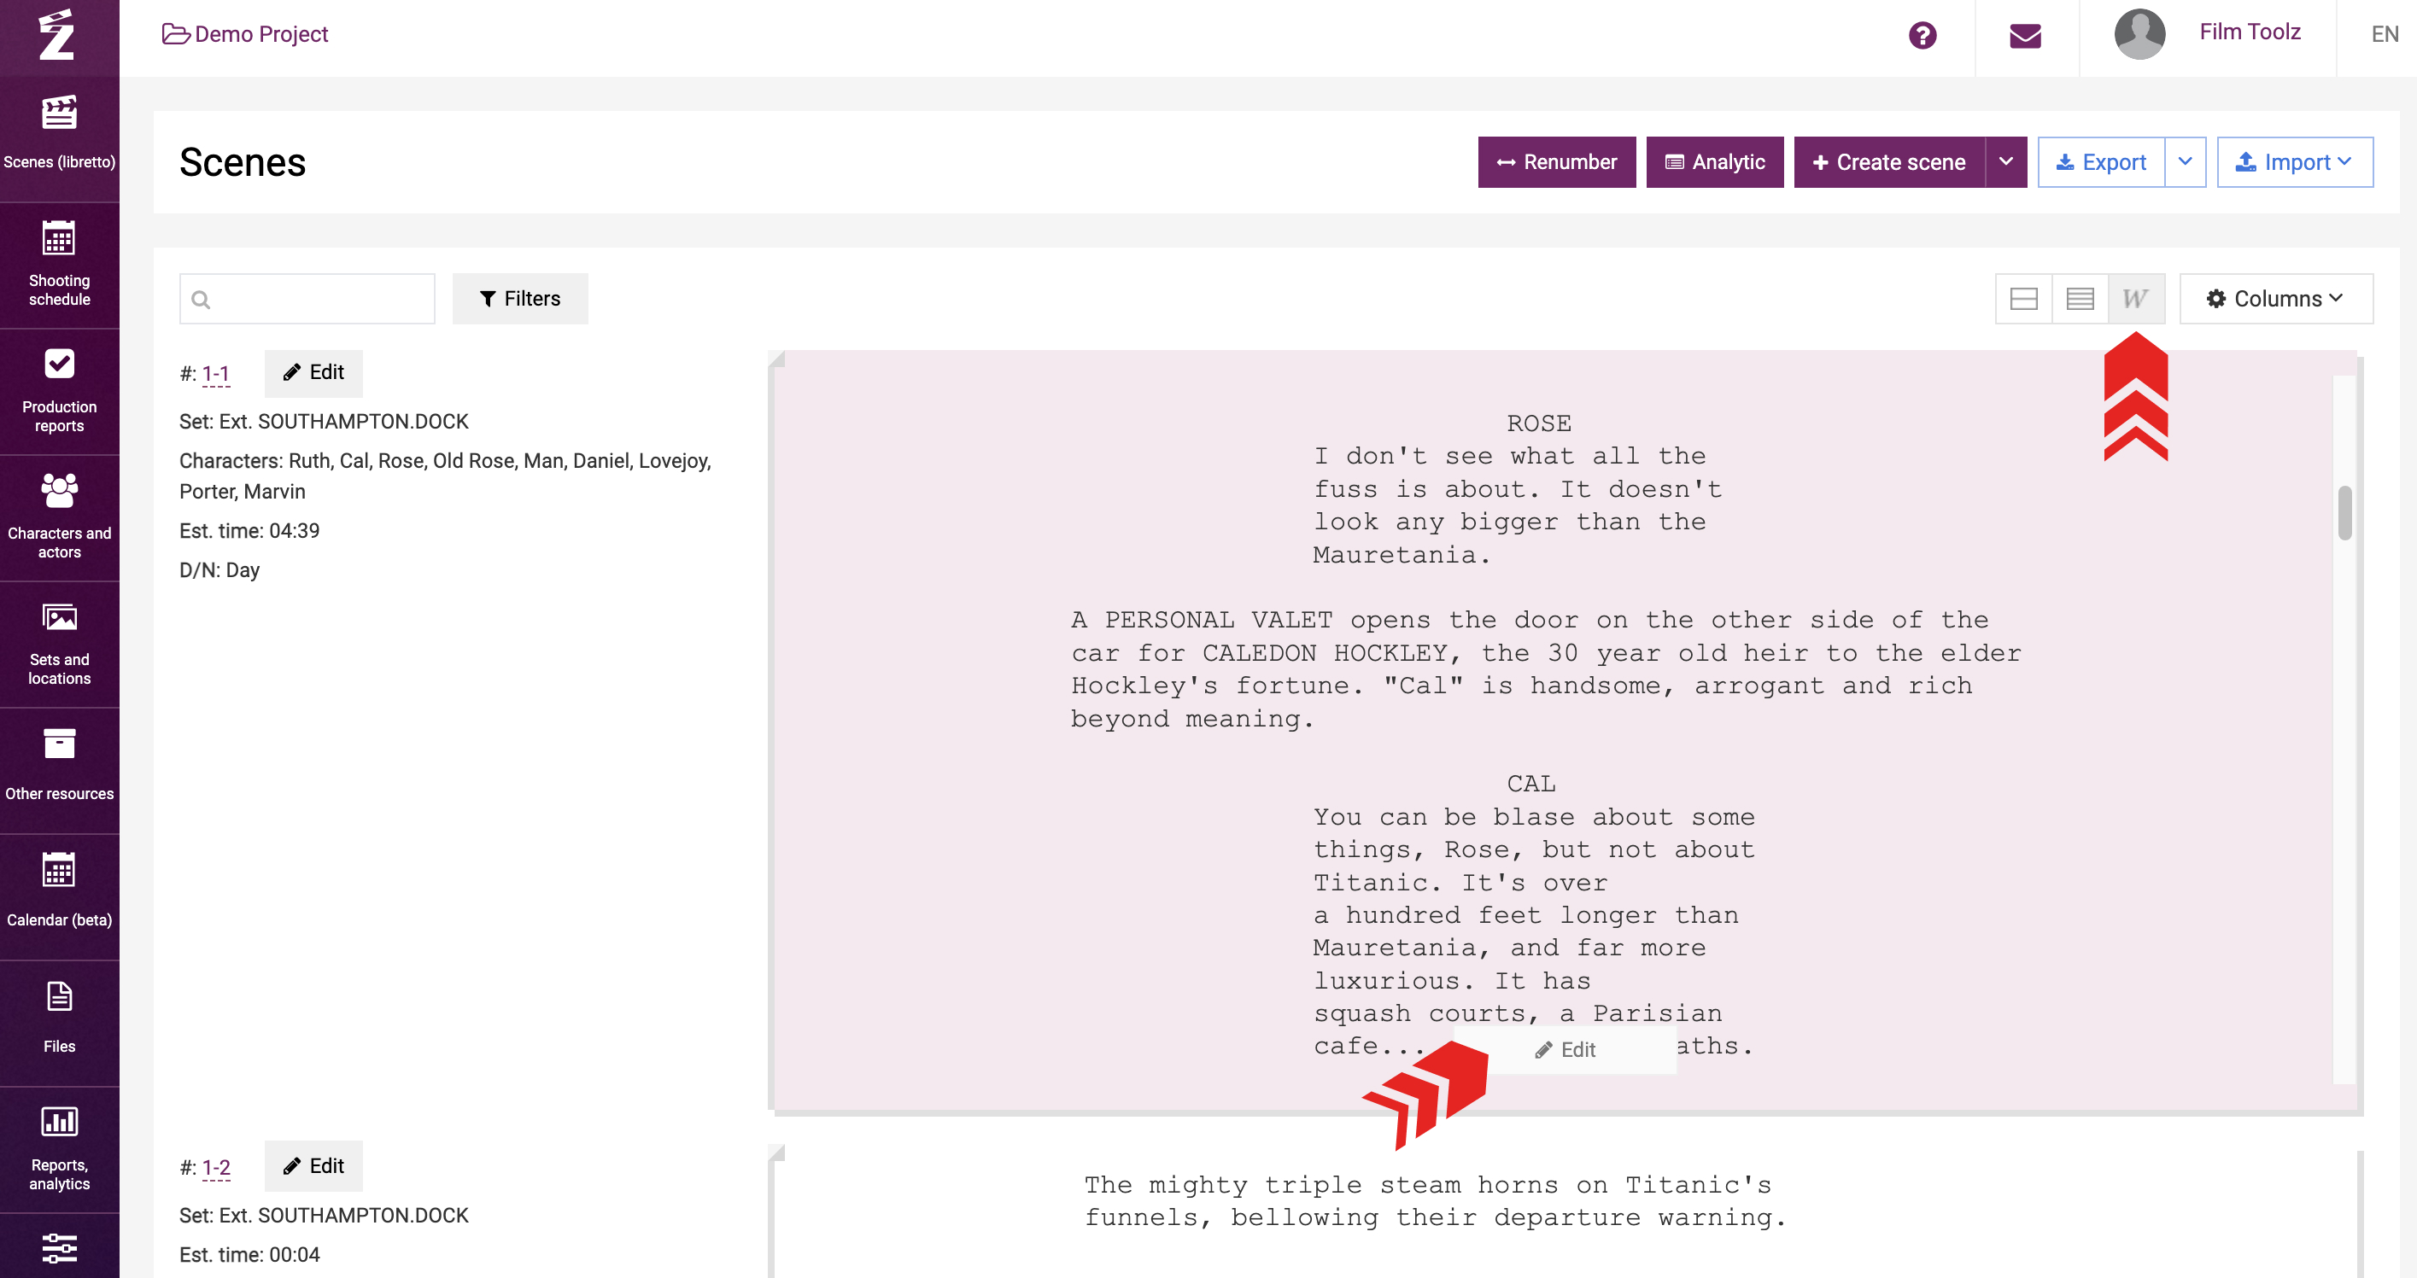2417x1278 pixels.
Task: Click the Demo Project folder link
Action: click(245, 34)
